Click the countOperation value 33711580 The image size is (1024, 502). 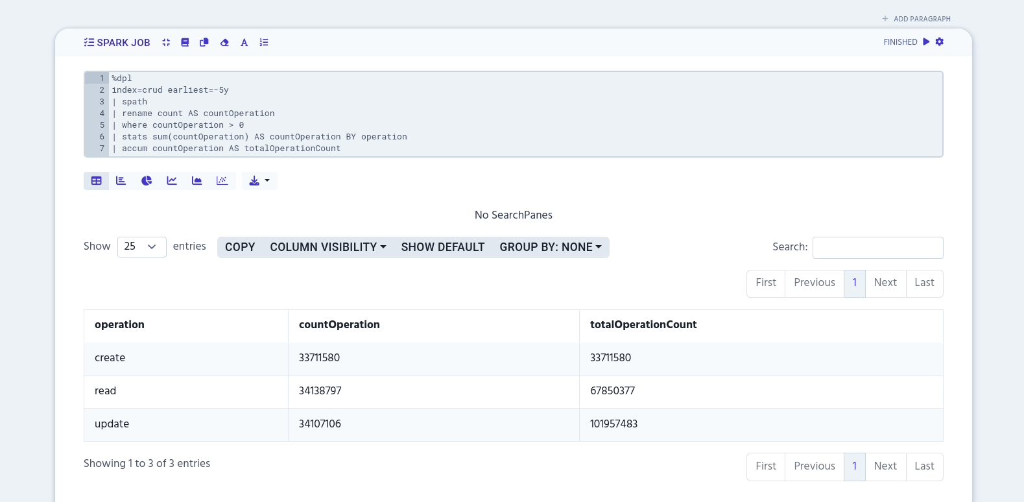pos(433,358)
